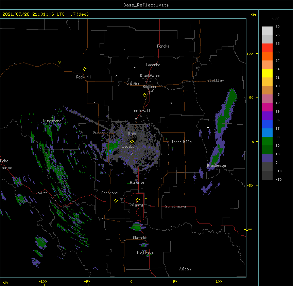Click the yellow V marker northeast of Calgary
This screenshot has width=293, height=286.
pyautogui.click(x=146, y=198)
